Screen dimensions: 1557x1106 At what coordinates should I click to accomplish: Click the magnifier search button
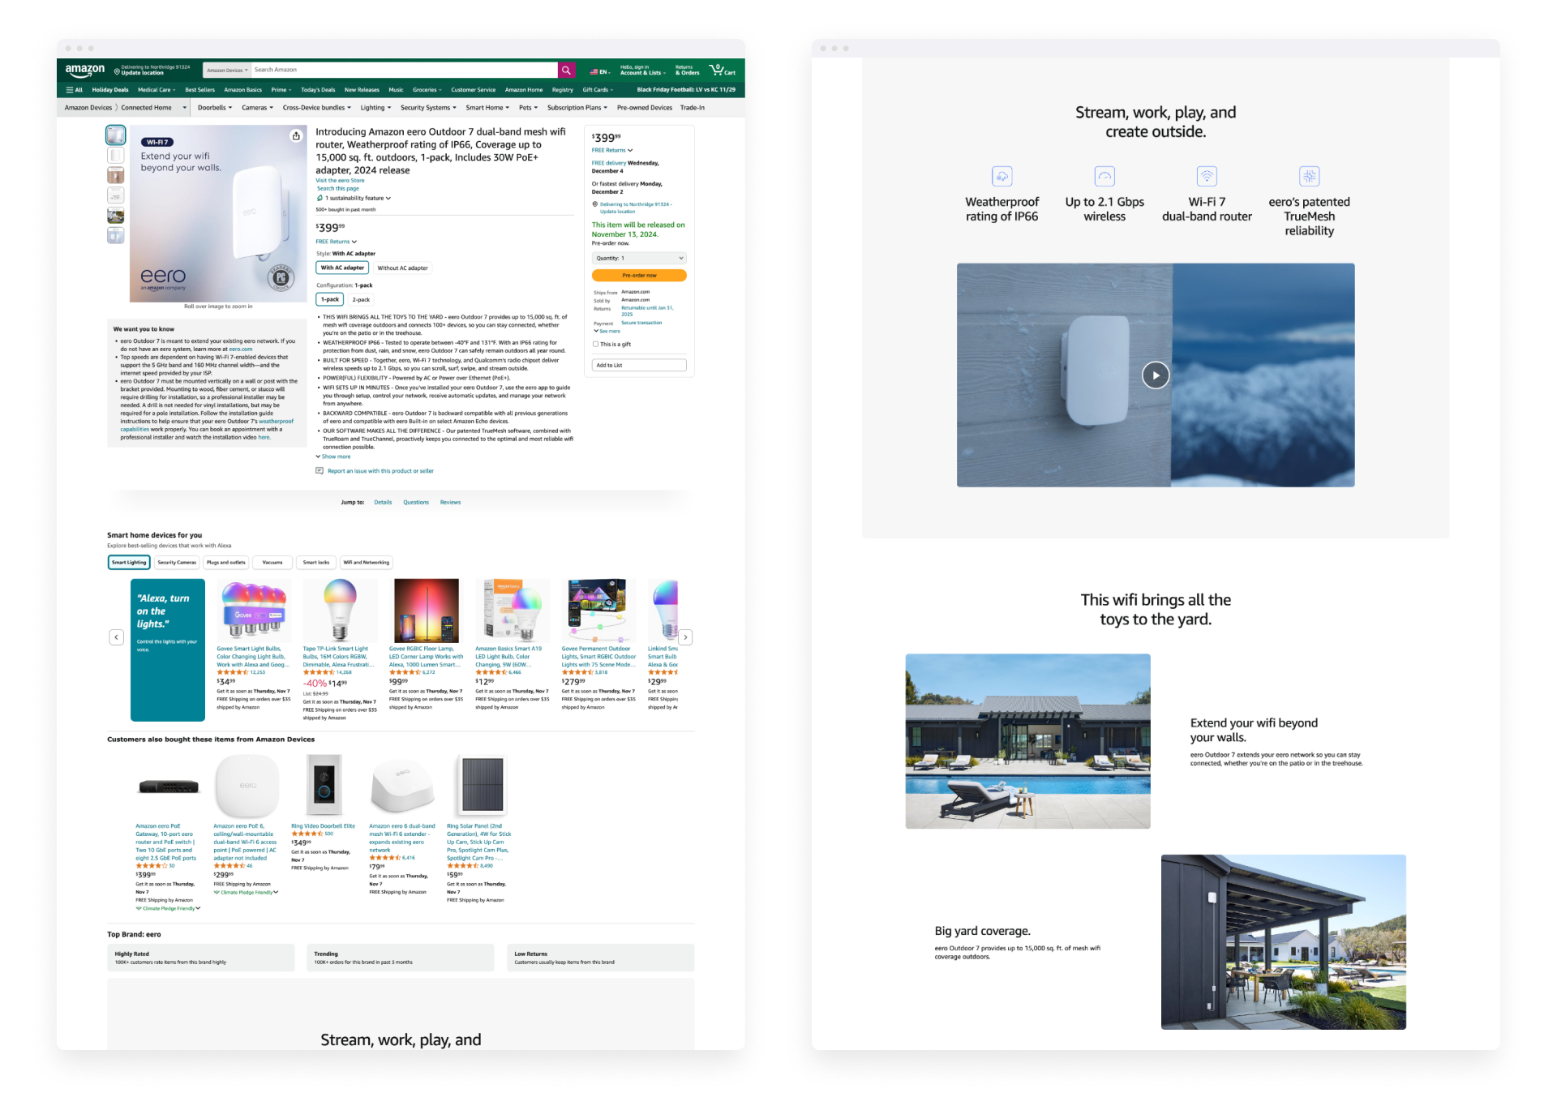click(x=566, y=71)
